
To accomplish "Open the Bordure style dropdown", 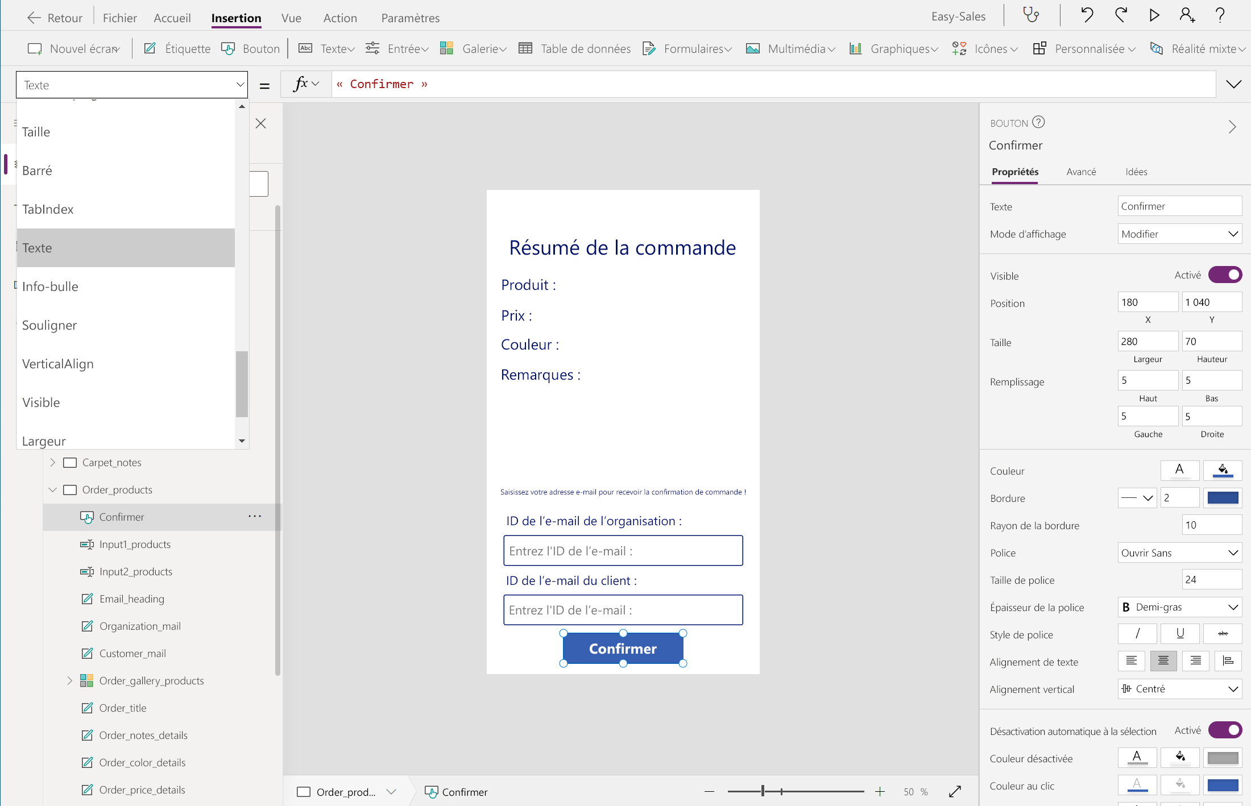I will (x=1137, y=498).
